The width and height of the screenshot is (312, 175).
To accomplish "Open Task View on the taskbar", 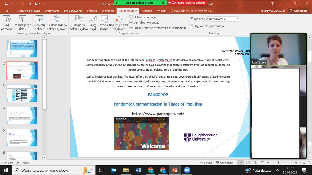I will 101,170.
